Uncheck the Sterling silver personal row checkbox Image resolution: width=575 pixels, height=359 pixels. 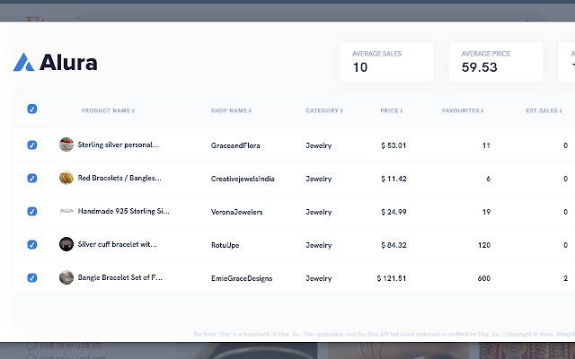32,145
